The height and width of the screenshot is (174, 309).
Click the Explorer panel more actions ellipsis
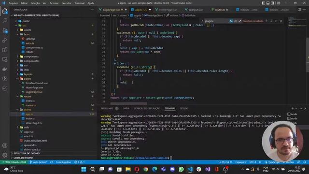(92, 10)
